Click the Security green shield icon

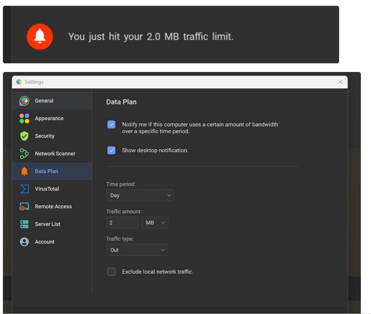(24, 136)
